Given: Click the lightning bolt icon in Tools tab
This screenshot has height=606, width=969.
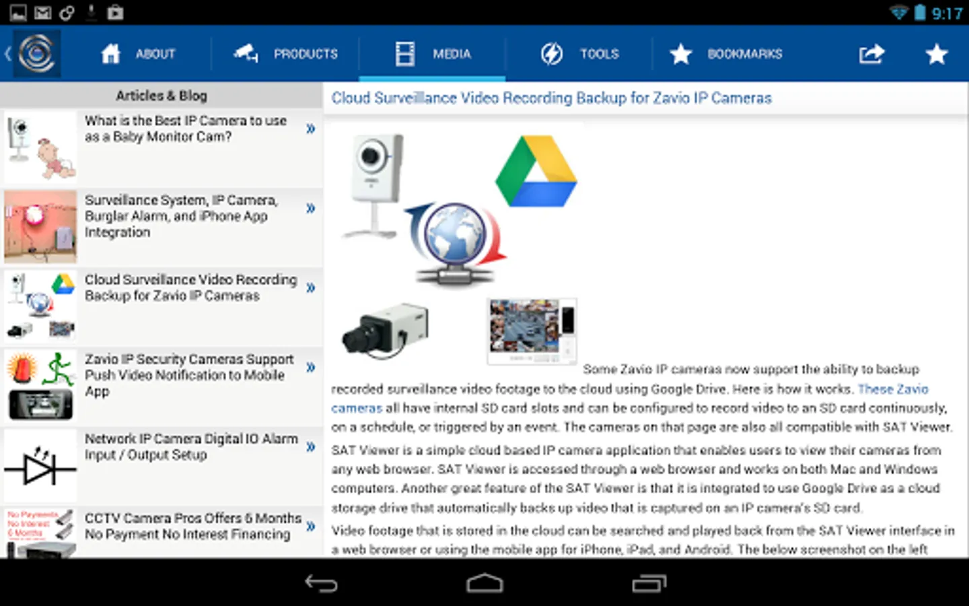Looking at the screenshot, I should tap(552, 54).
